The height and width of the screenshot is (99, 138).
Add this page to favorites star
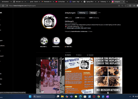pos(126,5)
